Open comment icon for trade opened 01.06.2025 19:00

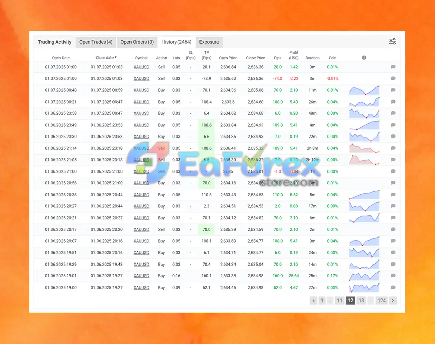point(393,287)
